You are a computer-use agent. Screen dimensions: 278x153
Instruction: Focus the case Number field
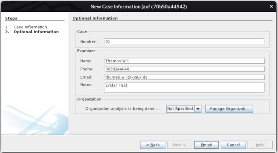(x=184, y=42)
